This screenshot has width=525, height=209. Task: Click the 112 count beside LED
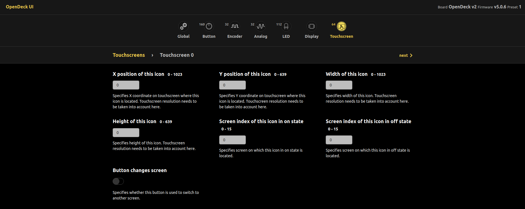[x=279, y=24]
